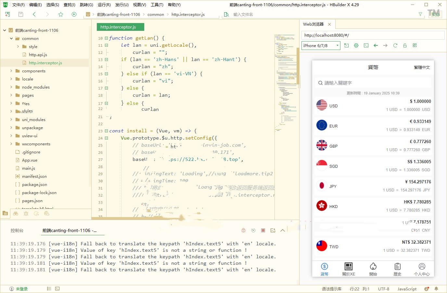Toggle code fold at line 23
Screen dimensions: 447x293
106,131
